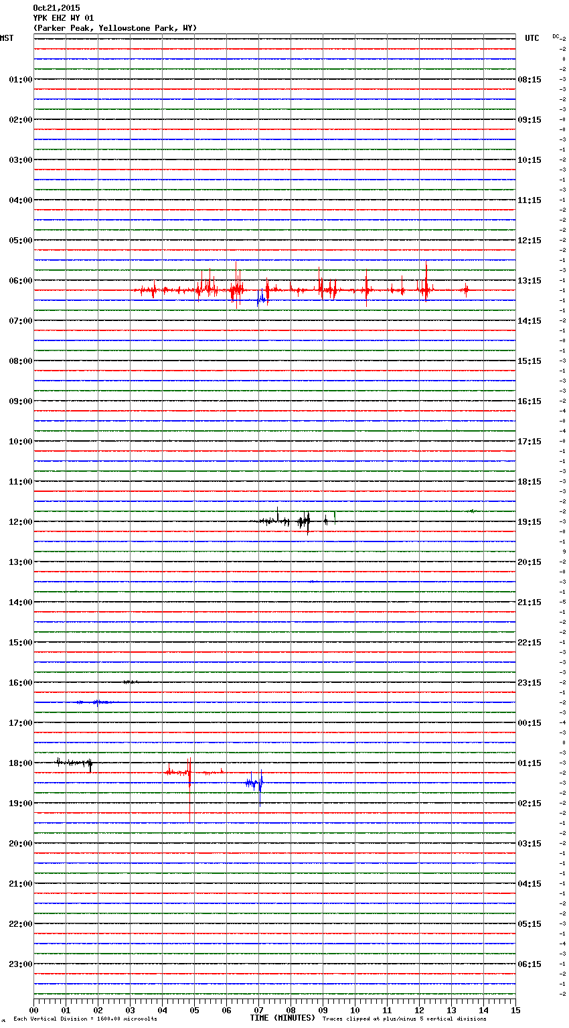The image size is (569, 1028).
Task: Click the 12:15 UTC time label
Action: click(530, 241)
